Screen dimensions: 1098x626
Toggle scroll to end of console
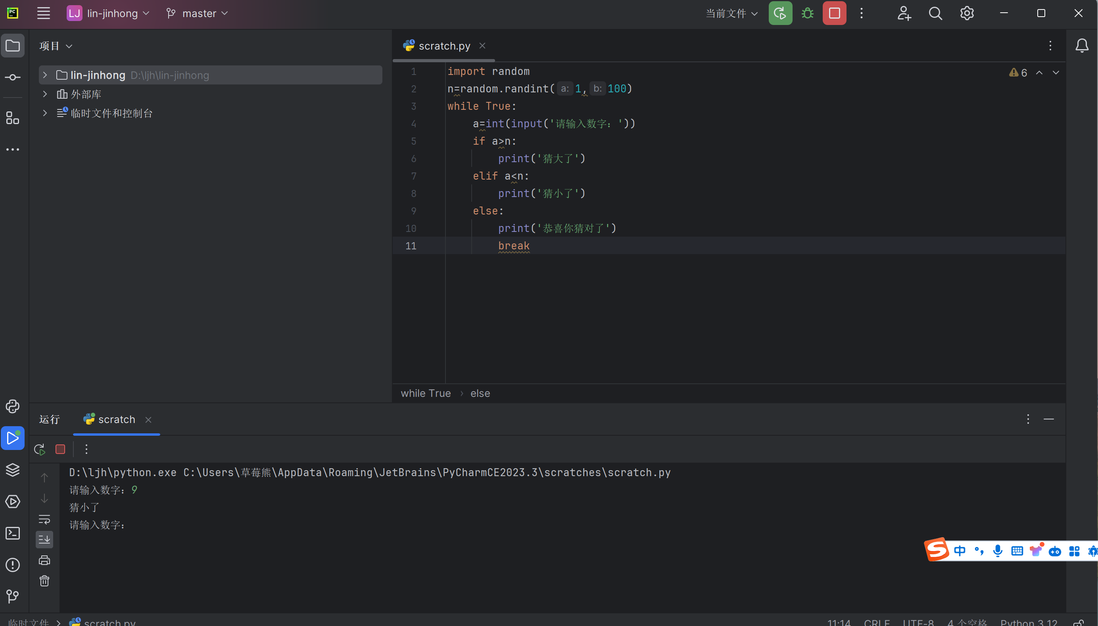pyautogui.click(x=44, y=539)
